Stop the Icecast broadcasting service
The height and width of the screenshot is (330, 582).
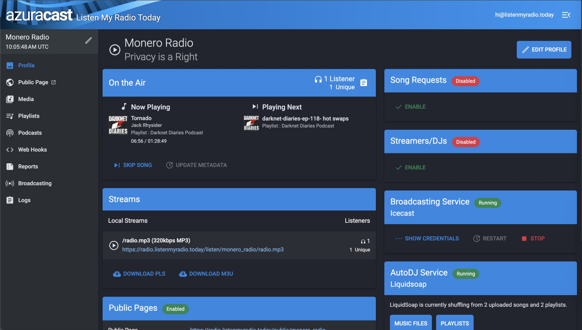(x=533, y=238)
